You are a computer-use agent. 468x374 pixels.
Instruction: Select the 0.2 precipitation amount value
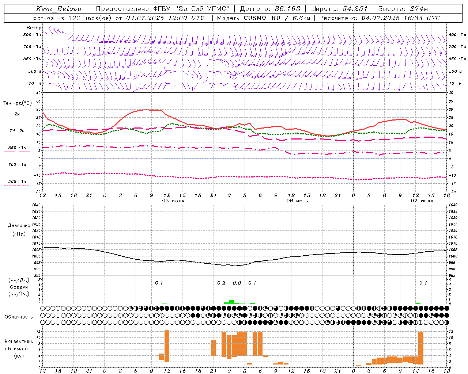pyautogui.click(x=221, y=283)
